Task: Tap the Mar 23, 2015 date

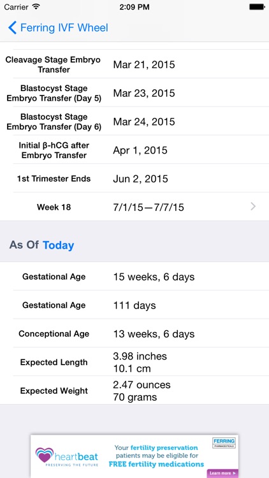Action: click(144, 93)
